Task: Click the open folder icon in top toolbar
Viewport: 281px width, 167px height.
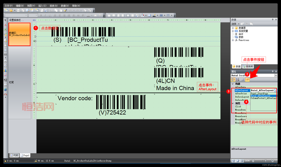Action: 11,10
